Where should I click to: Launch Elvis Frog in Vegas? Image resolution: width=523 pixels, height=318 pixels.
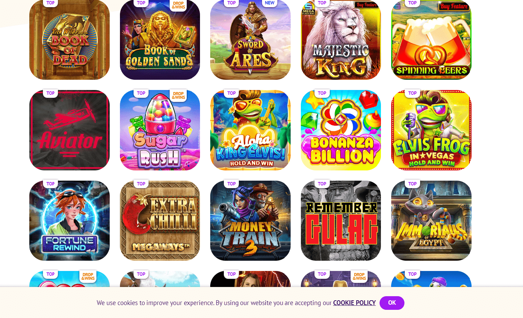pos(431,130)
